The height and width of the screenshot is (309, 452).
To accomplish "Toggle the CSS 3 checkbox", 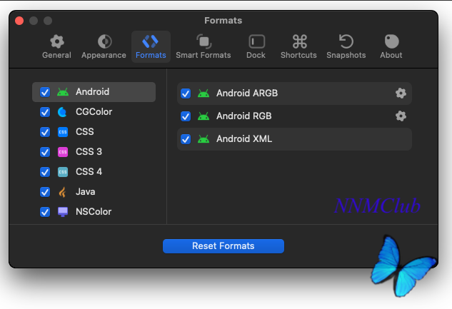I will pos(45,152).
